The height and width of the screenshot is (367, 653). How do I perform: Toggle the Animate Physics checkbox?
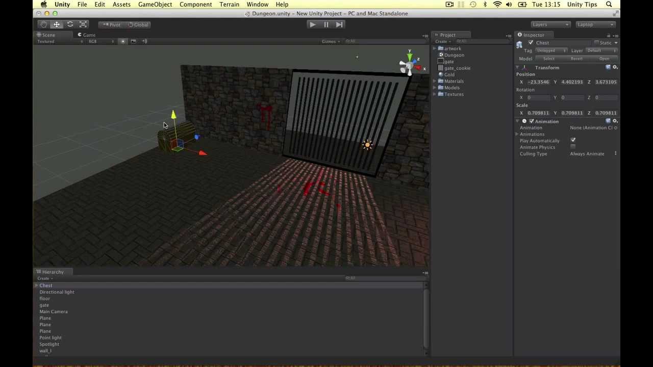point(573,147)
